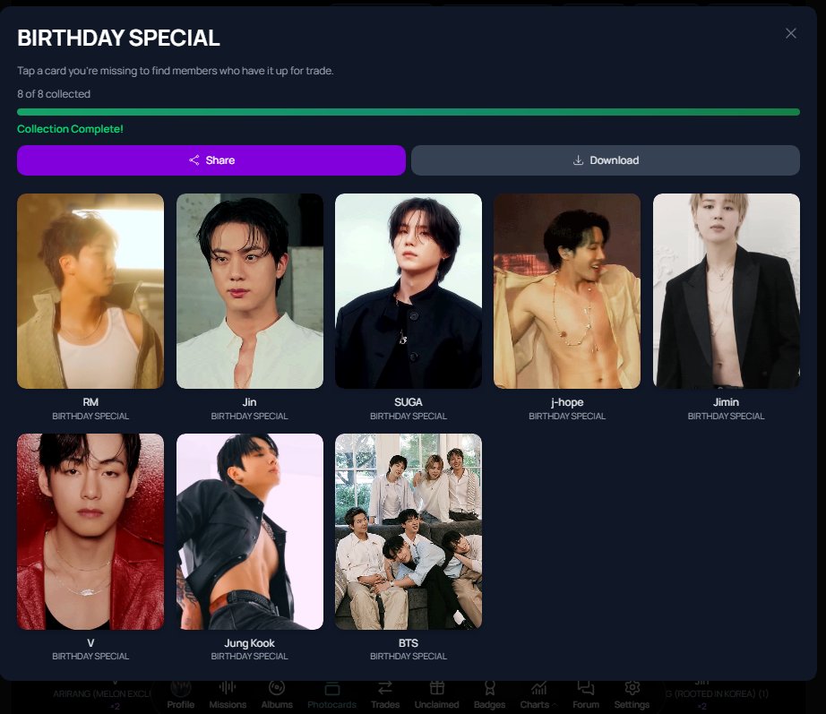Click the 'j-hope' card name label
The image size is (826, 714).
(x=567, y=402)
